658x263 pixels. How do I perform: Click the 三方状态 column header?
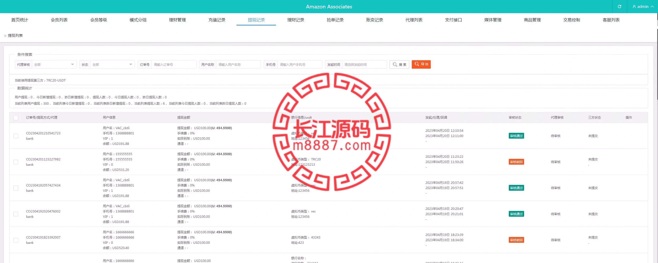pos(594,118)
